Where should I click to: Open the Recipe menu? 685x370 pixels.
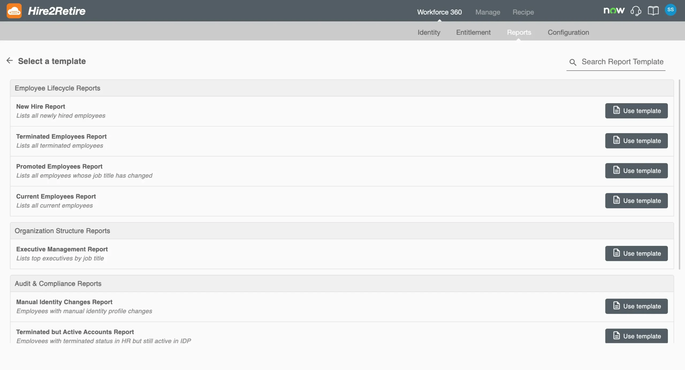[x=523, y=12]
